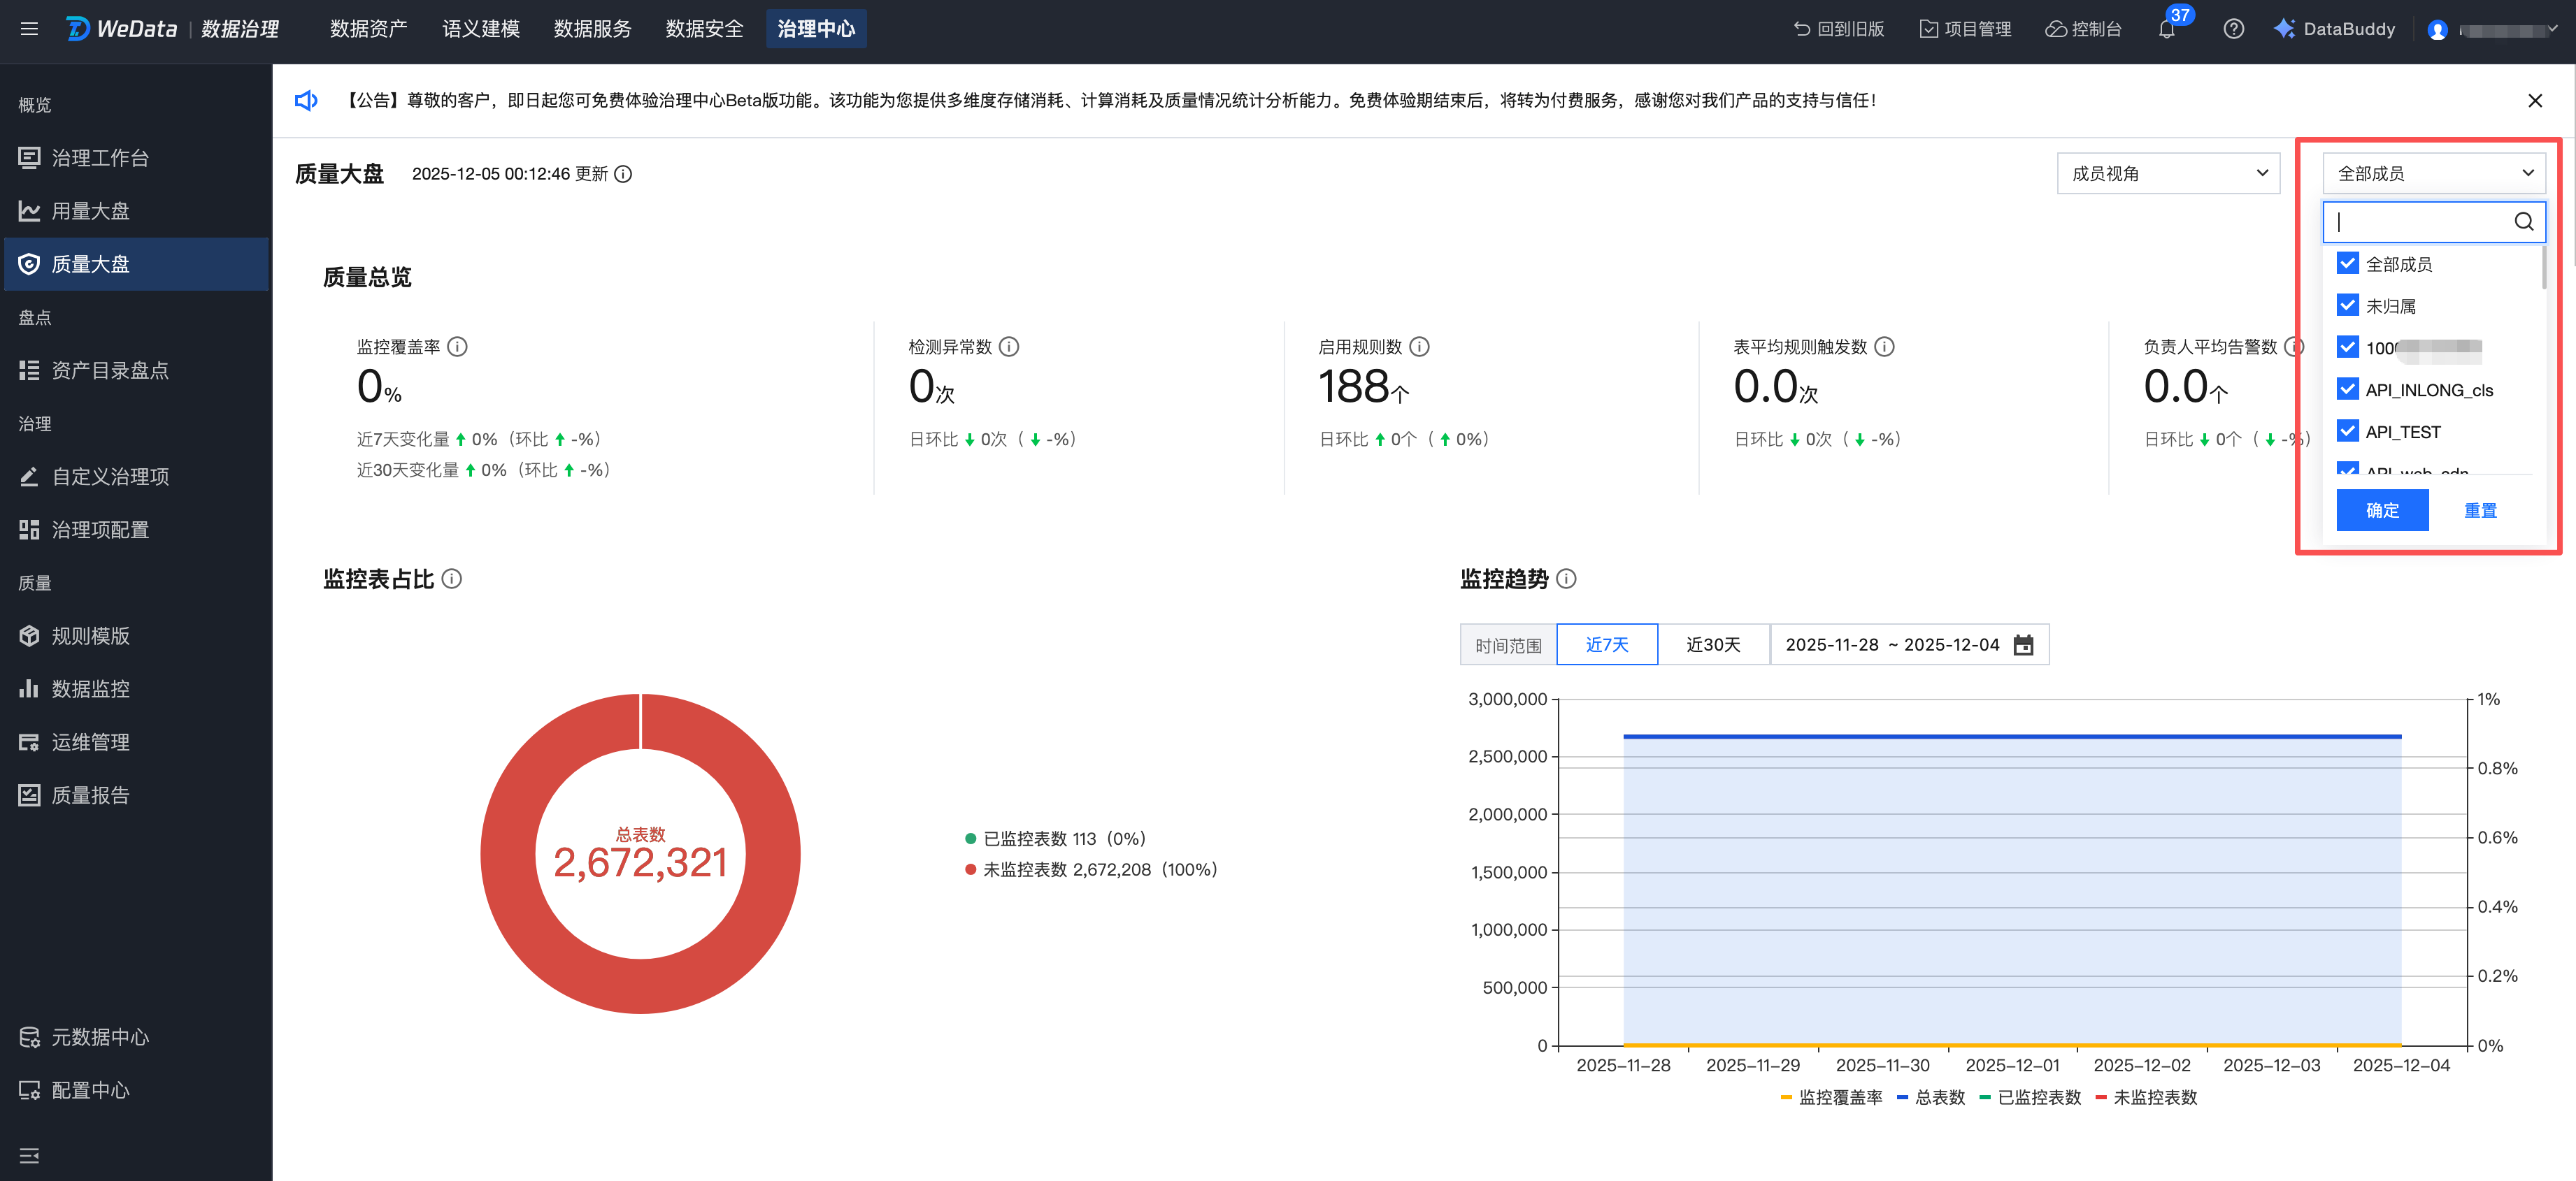Uncheck the API_TEST checkbox

2347,432
